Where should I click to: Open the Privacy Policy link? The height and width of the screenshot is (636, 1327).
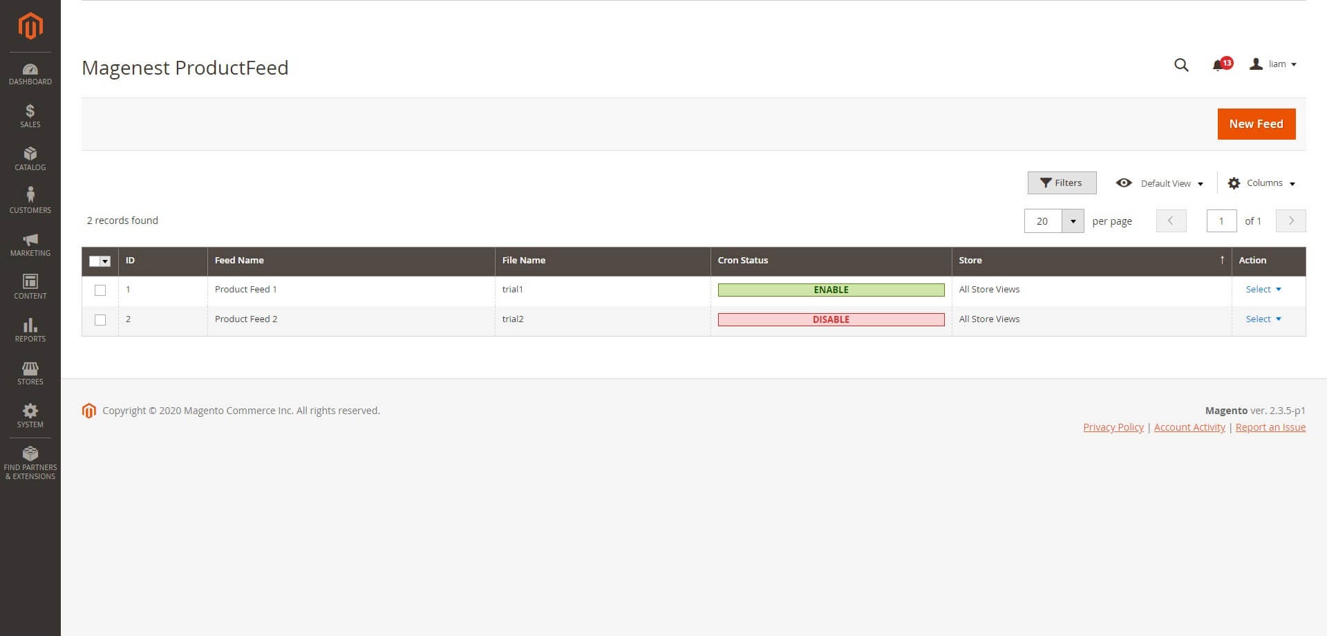pos(1113,427)
